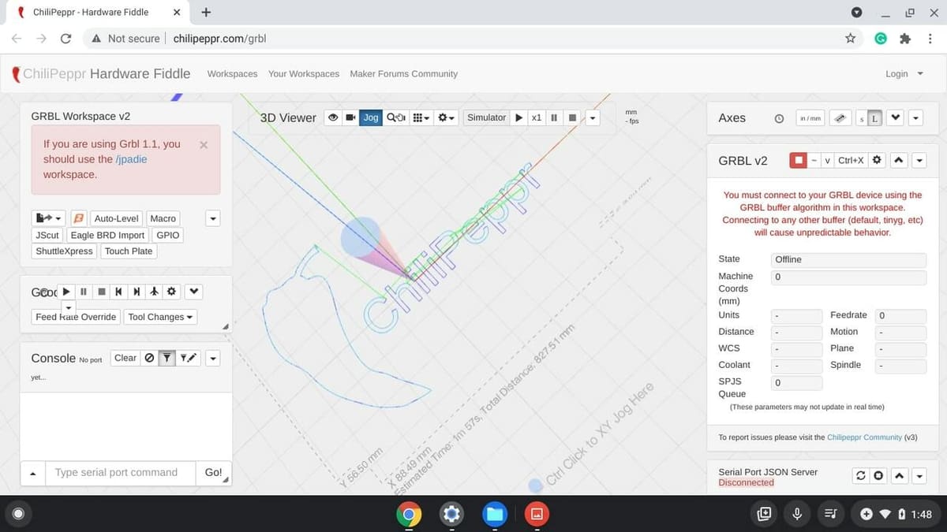The image size is (947, 532).
Task: Click the GPIO button
Action: [x=167, y=235]
